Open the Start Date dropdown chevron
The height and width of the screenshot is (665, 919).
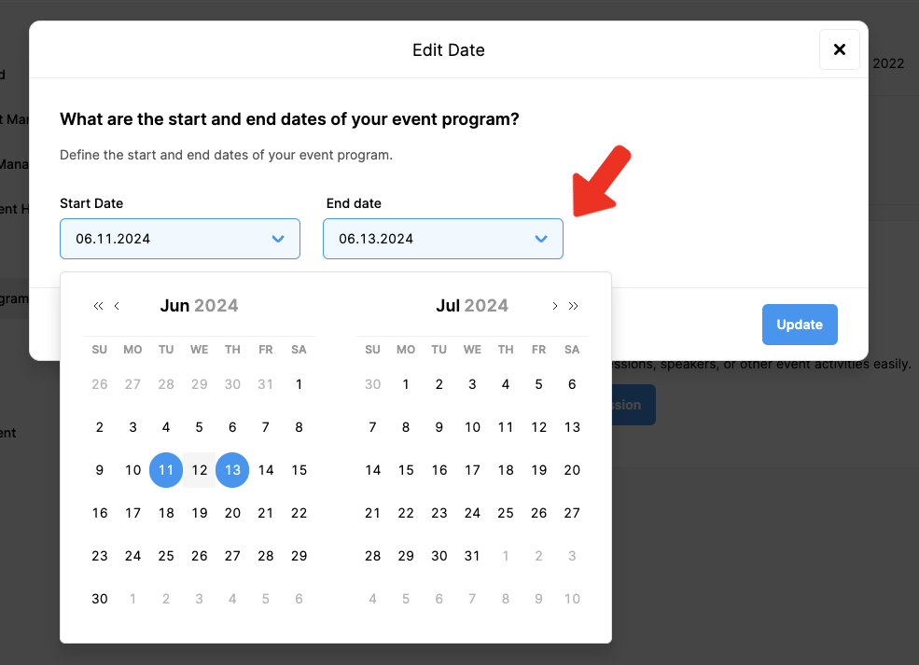point(277,239)
